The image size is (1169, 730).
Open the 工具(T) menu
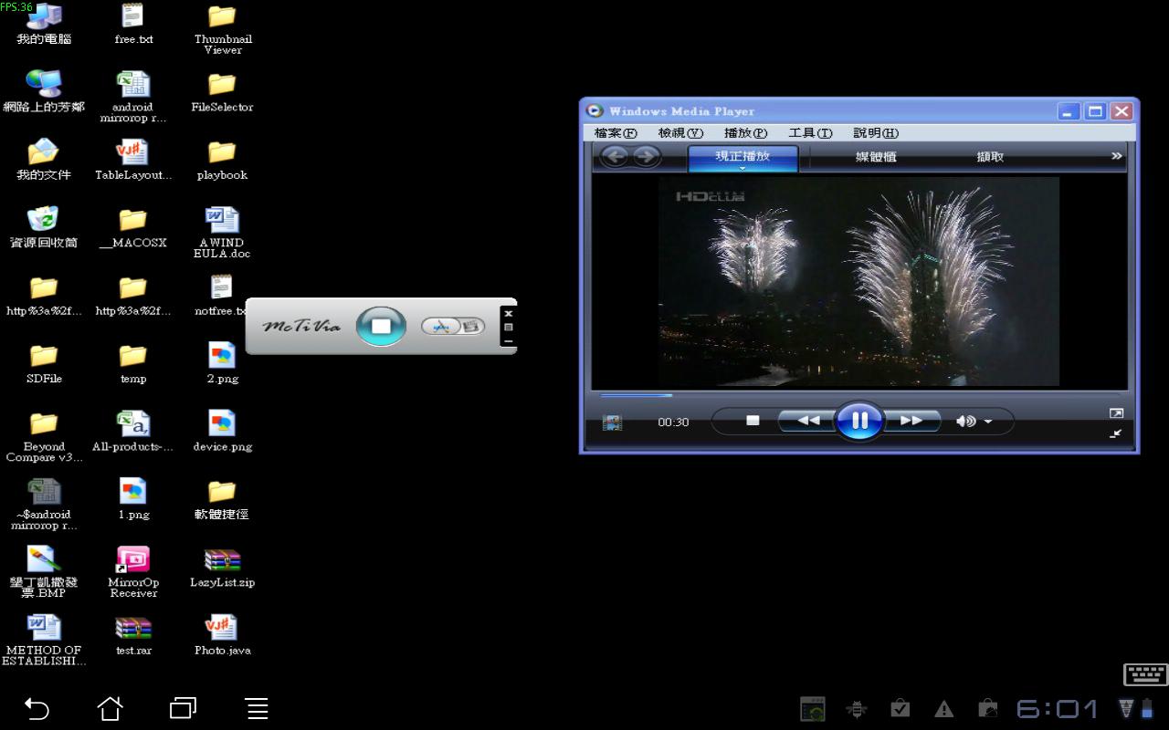pyautogui.click(x=810, y=133)
